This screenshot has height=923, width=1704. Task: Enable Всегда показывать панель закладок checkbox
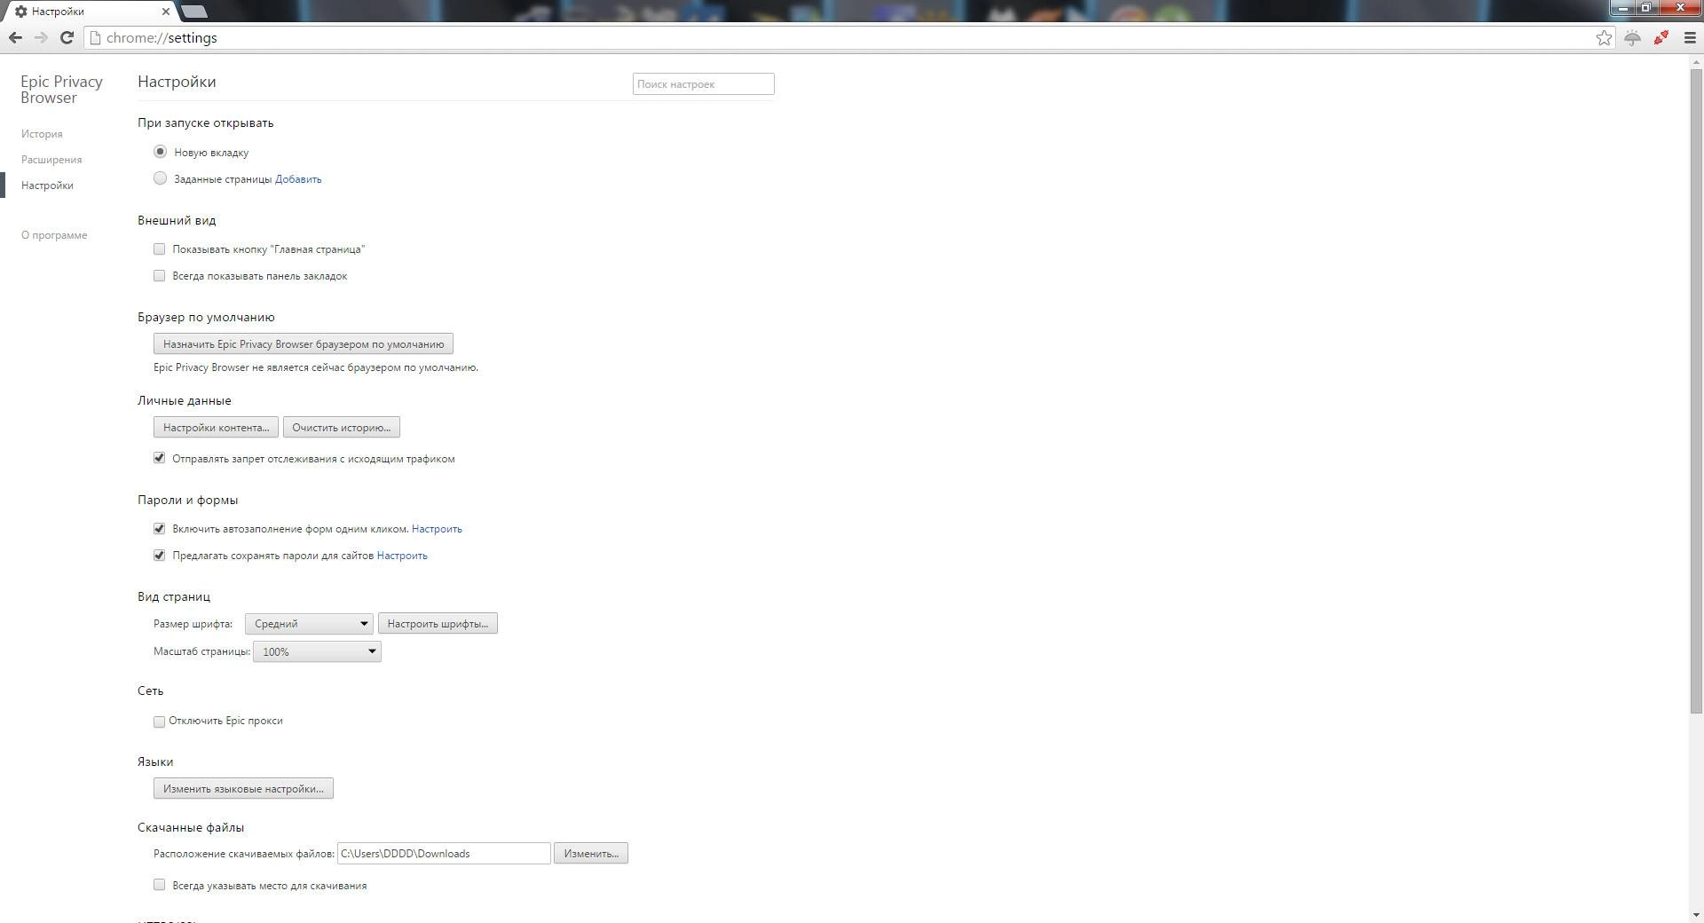click(x=160, y=276)
